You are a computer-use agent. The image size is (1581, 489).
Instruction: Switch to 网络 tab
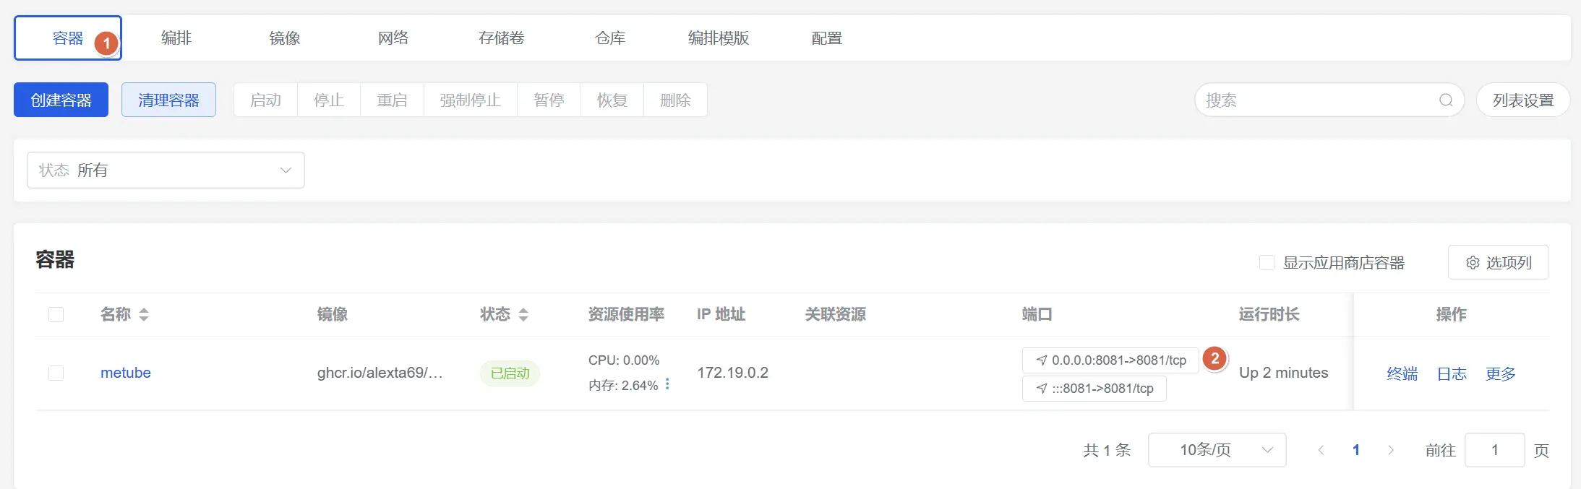click(393, 38)
